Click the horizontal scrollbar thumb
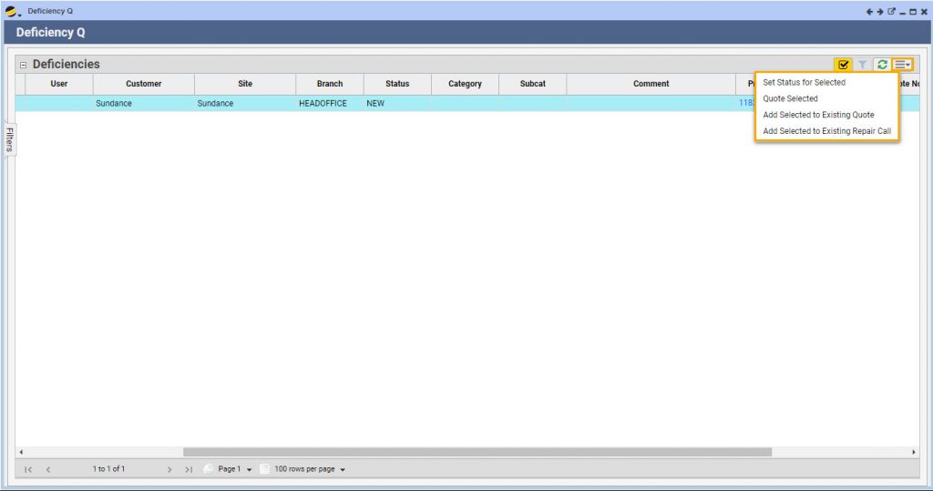 477,452
